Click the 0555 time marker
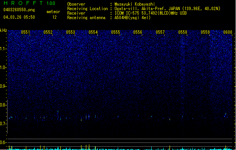 pyautogui.click(x=116, y=32)
